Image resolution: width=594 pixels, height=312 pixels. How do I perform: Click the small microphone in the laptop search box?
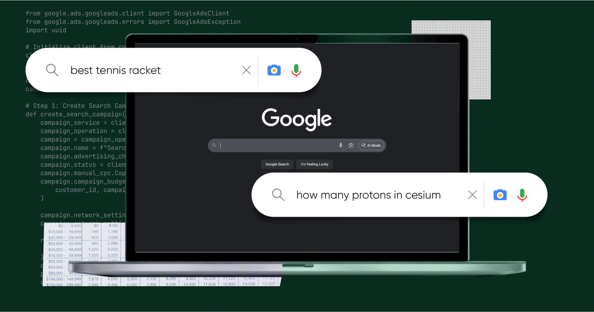point(341,145)
